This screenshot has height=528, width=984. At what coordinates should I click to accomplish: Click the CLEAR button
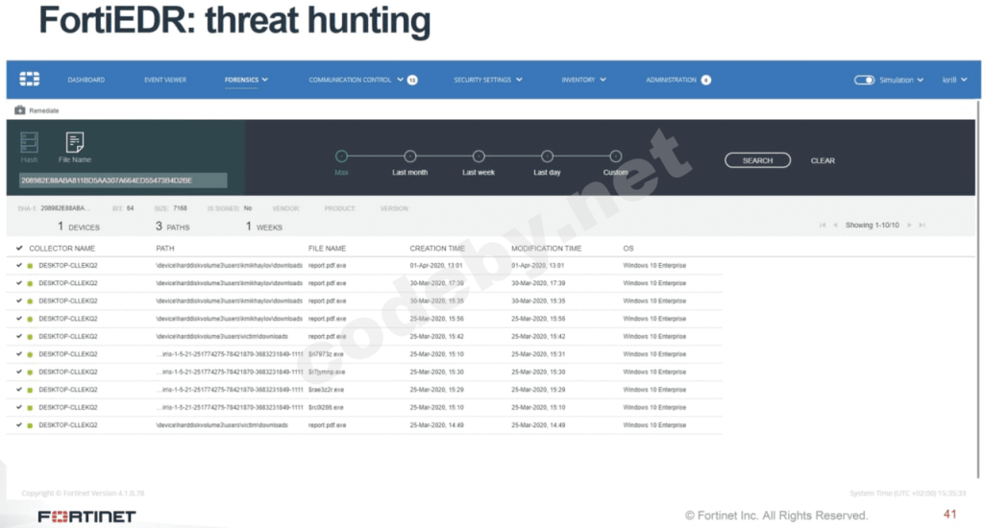pyautogui.click(x=823, y=160)
